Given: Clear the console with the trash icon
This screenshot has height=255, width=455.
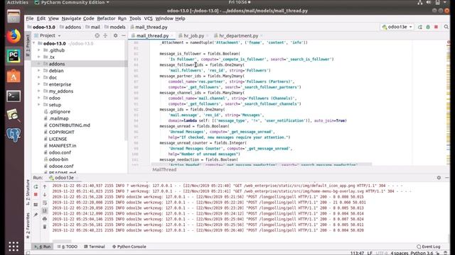Looking at the screenshot, I should [x=45, y=227].
